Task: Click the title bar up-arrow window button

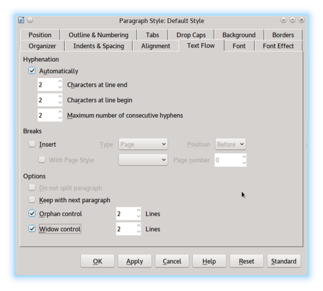Action: click(x=292, y=20)
